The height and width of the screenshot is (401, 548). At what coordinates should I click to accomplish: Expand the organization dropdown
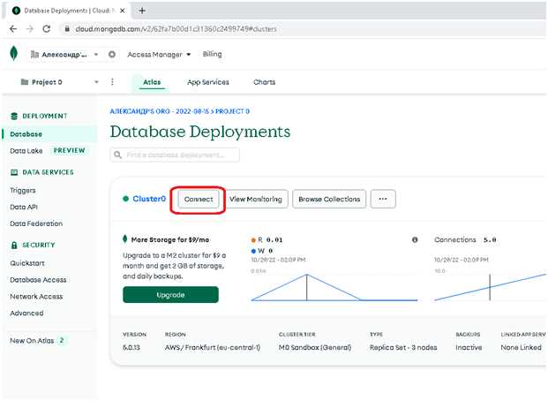96,55
